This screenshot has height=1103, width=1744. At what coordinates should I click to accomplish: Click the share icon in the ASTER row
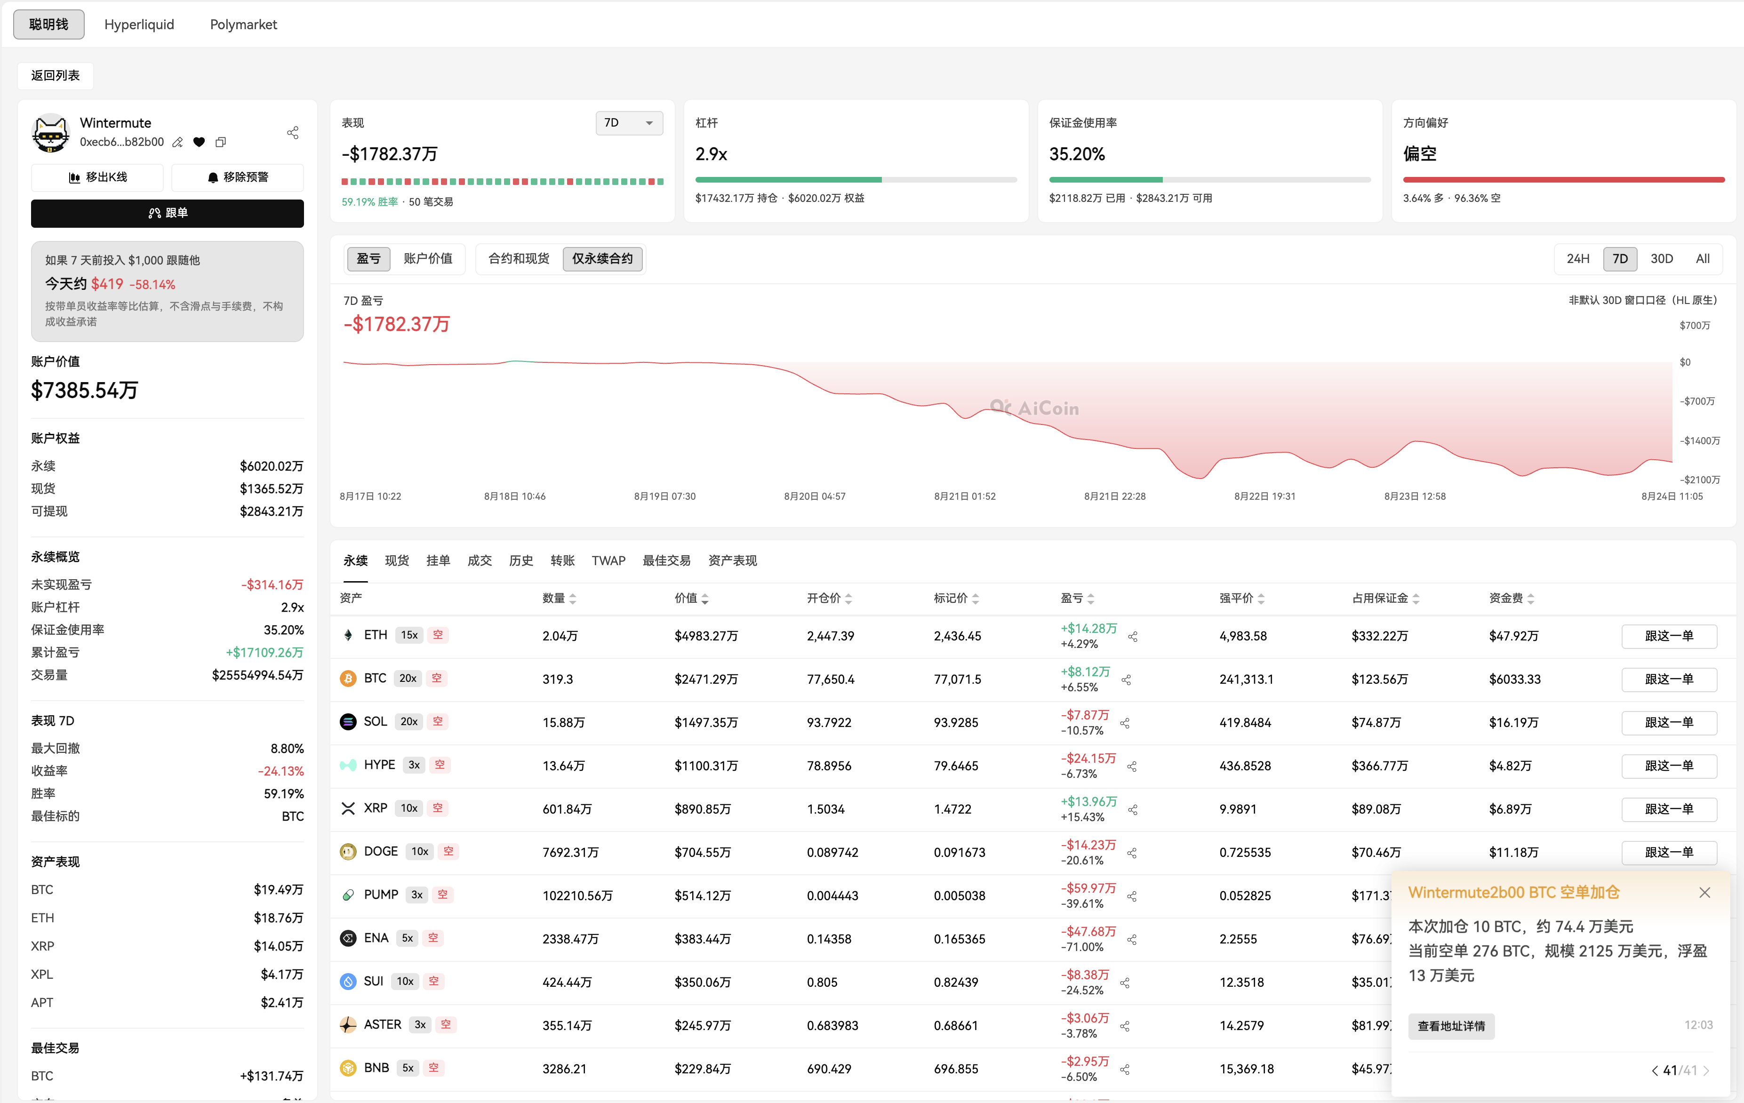tap(1125, 1026)
